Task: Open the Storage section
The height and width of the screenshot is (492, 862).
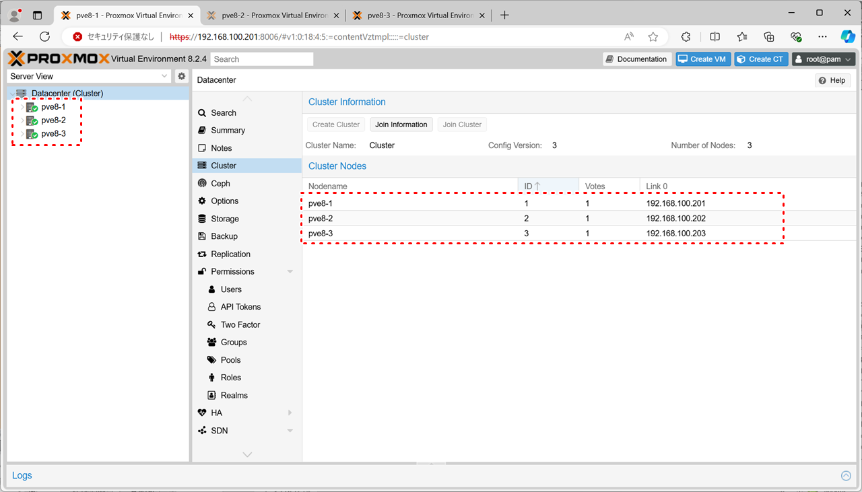Action: pos(224,219)
